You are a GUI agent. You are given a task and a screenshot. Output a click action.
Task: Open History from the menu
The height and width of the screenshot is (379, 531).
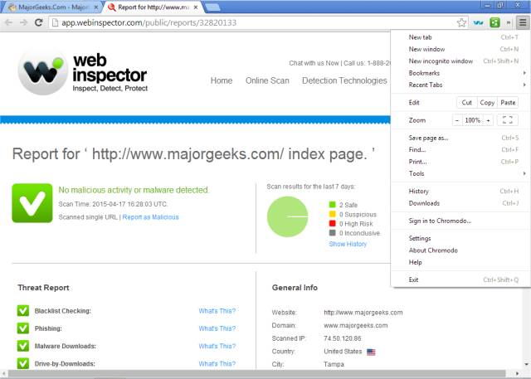460,192
